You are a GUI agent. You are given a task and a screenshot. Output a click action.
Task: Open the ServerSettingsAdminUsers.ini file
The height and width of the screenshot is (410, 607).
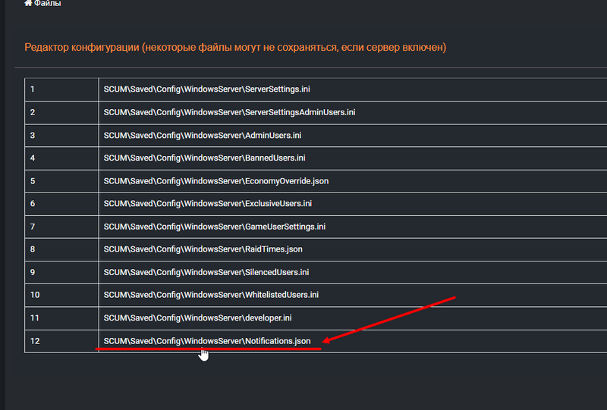tap(229, 112)
